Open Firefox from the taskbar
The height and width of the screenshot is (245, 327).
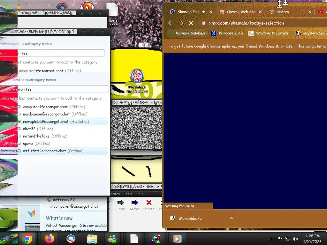(x=49, y=239)
